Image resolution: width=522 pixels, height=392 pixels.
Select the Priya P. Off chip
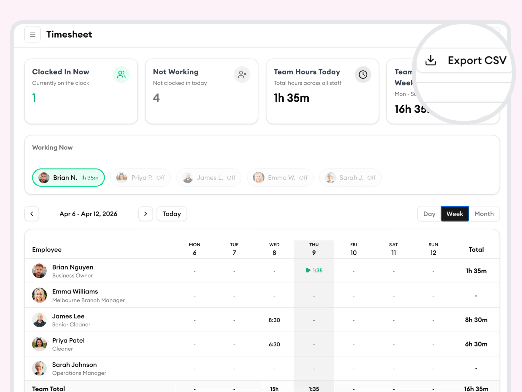(x=141, y=177)
